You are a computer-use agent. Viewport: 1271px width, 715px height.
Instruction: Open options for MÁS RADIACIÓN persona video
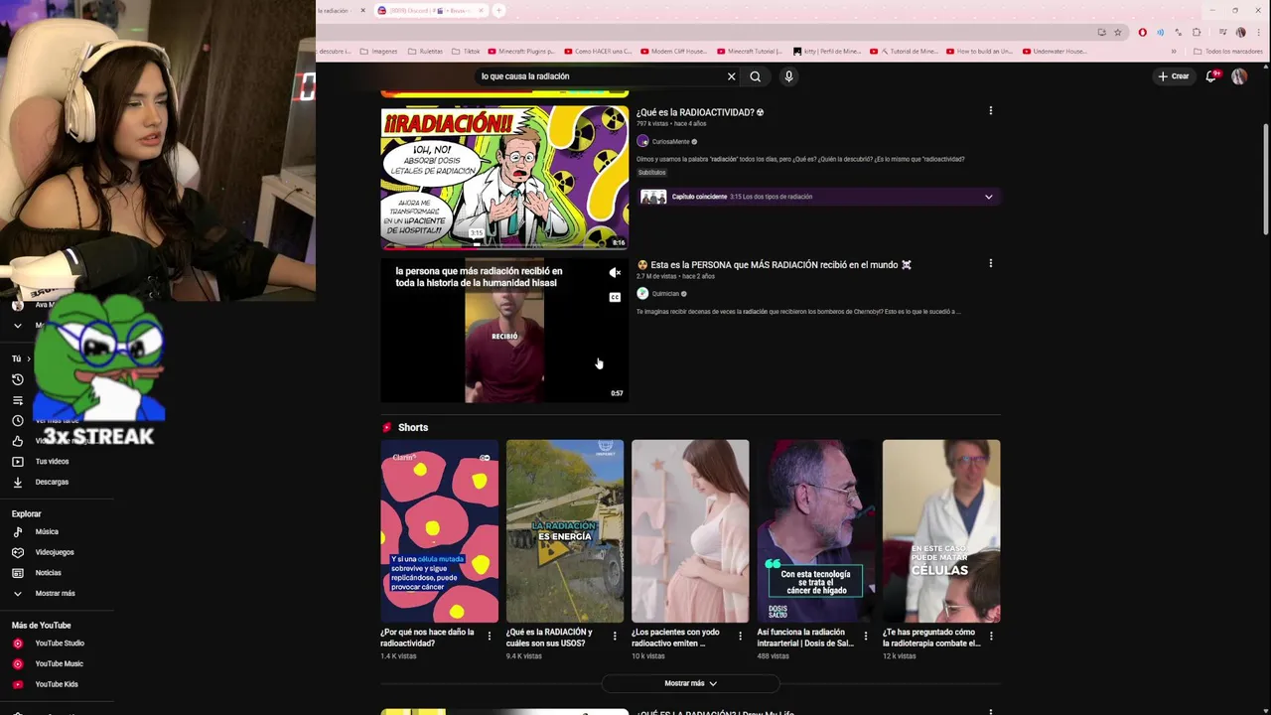tap(990, 264)
